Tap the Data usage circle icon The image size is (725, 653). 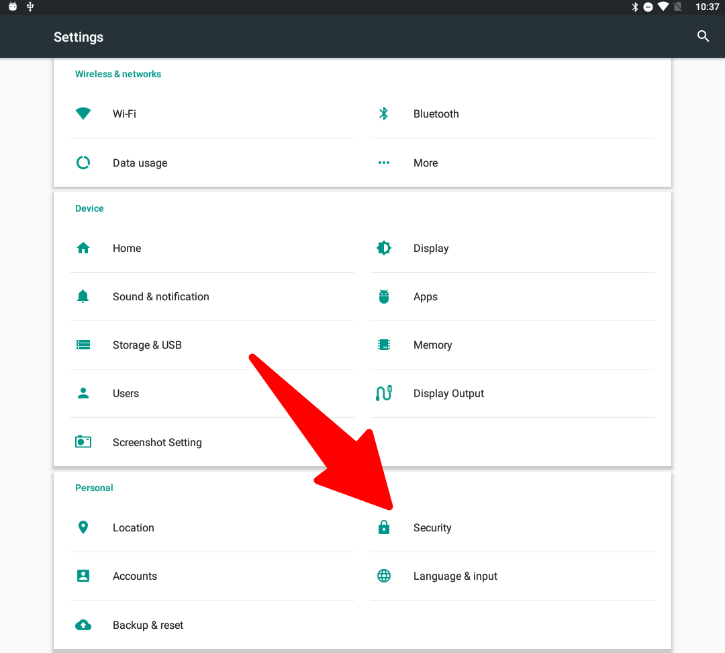tap(83, 163)
